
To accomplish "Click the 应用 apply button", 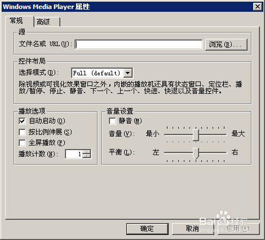I will pyautogui.click(x=238, y=229).
